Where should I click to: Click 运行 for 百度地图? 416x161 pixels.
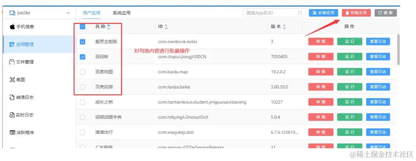pyautogui.click(x=350, y=72)
